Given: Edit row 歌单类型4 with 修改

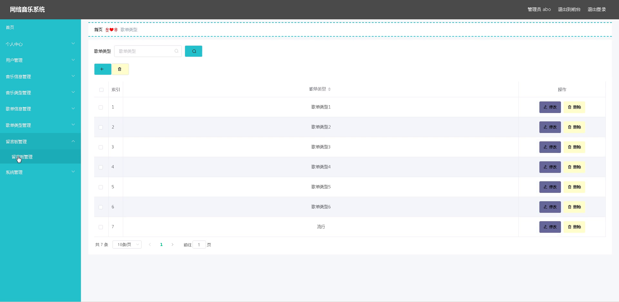Looking at the screenshot, I should (x=550, y=167).
